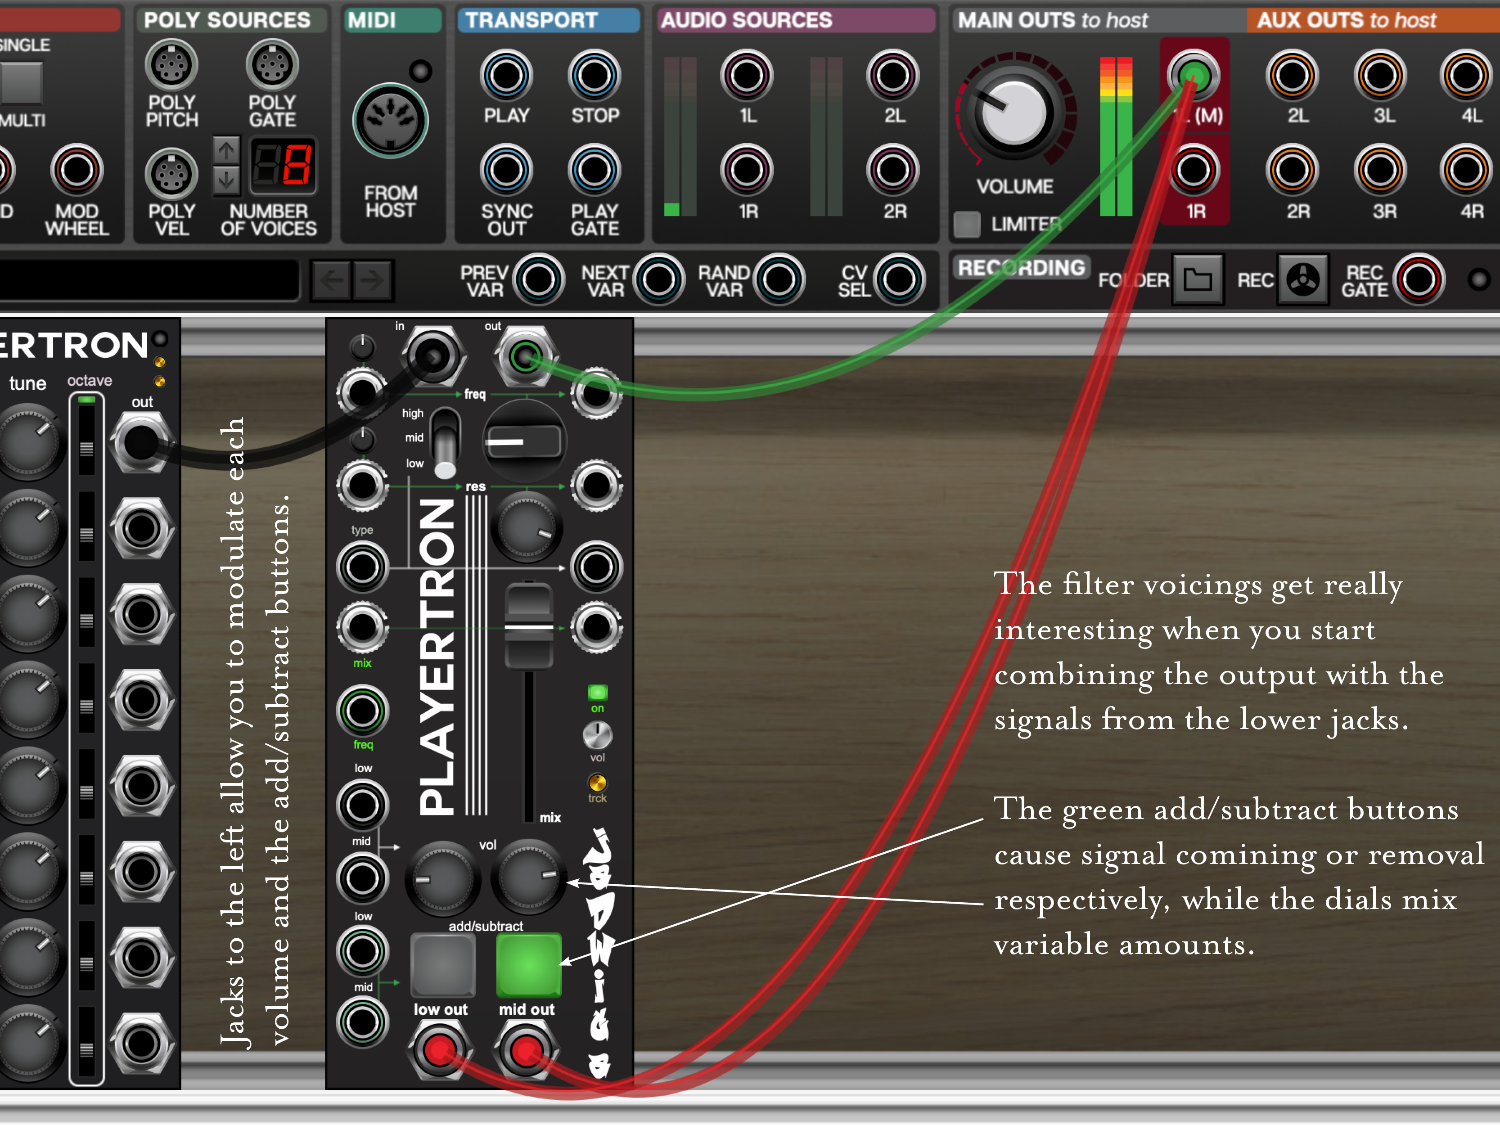1500x1125 pixels.
Task: Click the MIDI From Host DIN connector
Action: click(390, 121)
